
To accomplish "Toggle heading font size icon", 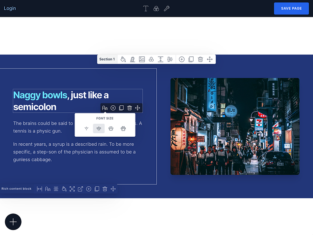I will (105, 108).
